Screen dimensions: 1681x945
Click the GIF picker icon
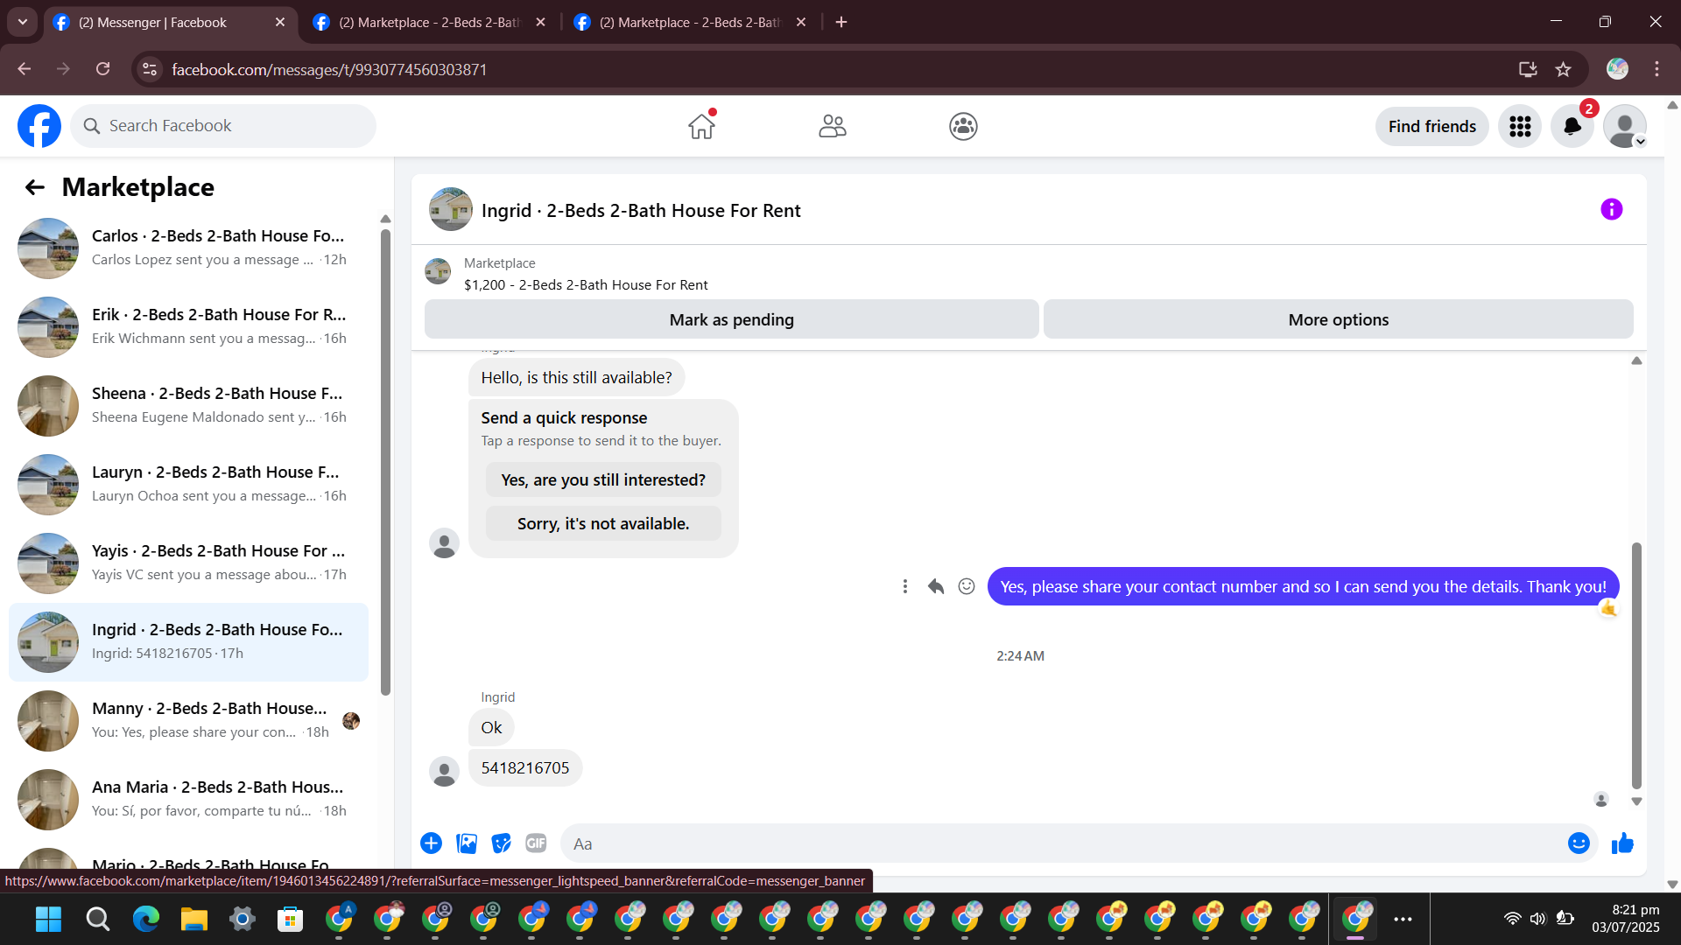pyautogui.click(x=536, y=843)
